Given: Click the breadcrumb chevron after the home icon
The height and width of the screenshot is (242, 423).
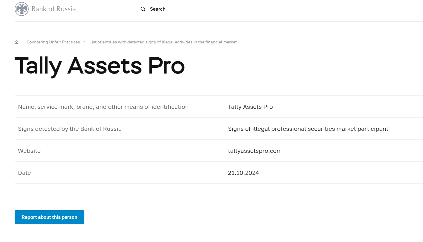Looking at the screenshot, I should [22, 42].
